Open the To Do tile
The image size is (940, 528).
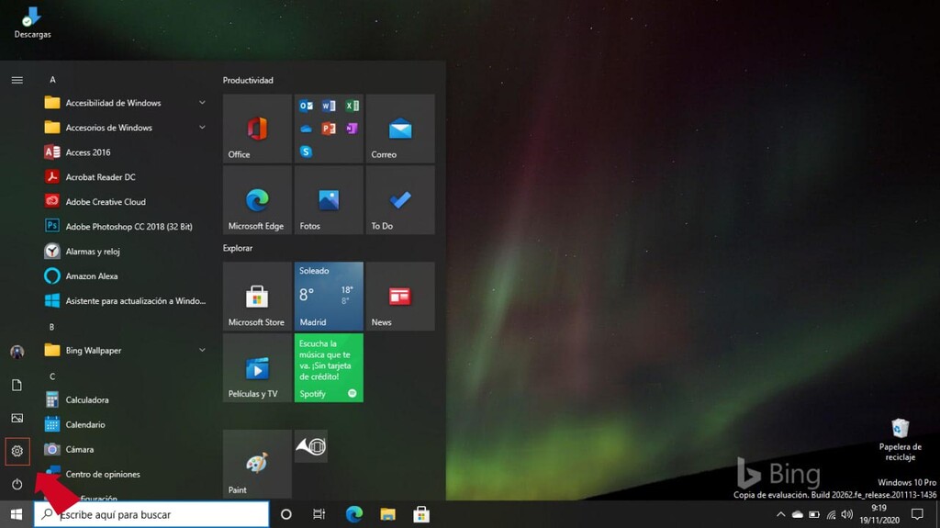(400, 201)
